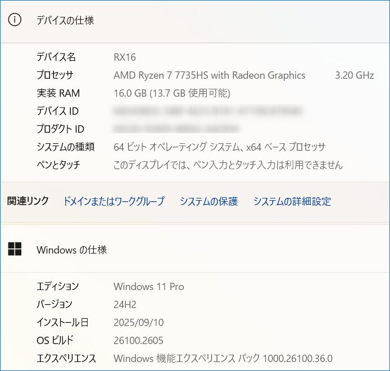Viewport: 390px width, 371px height.
Task: Open the システムの詳細設定 link
Action: [292, 201]
